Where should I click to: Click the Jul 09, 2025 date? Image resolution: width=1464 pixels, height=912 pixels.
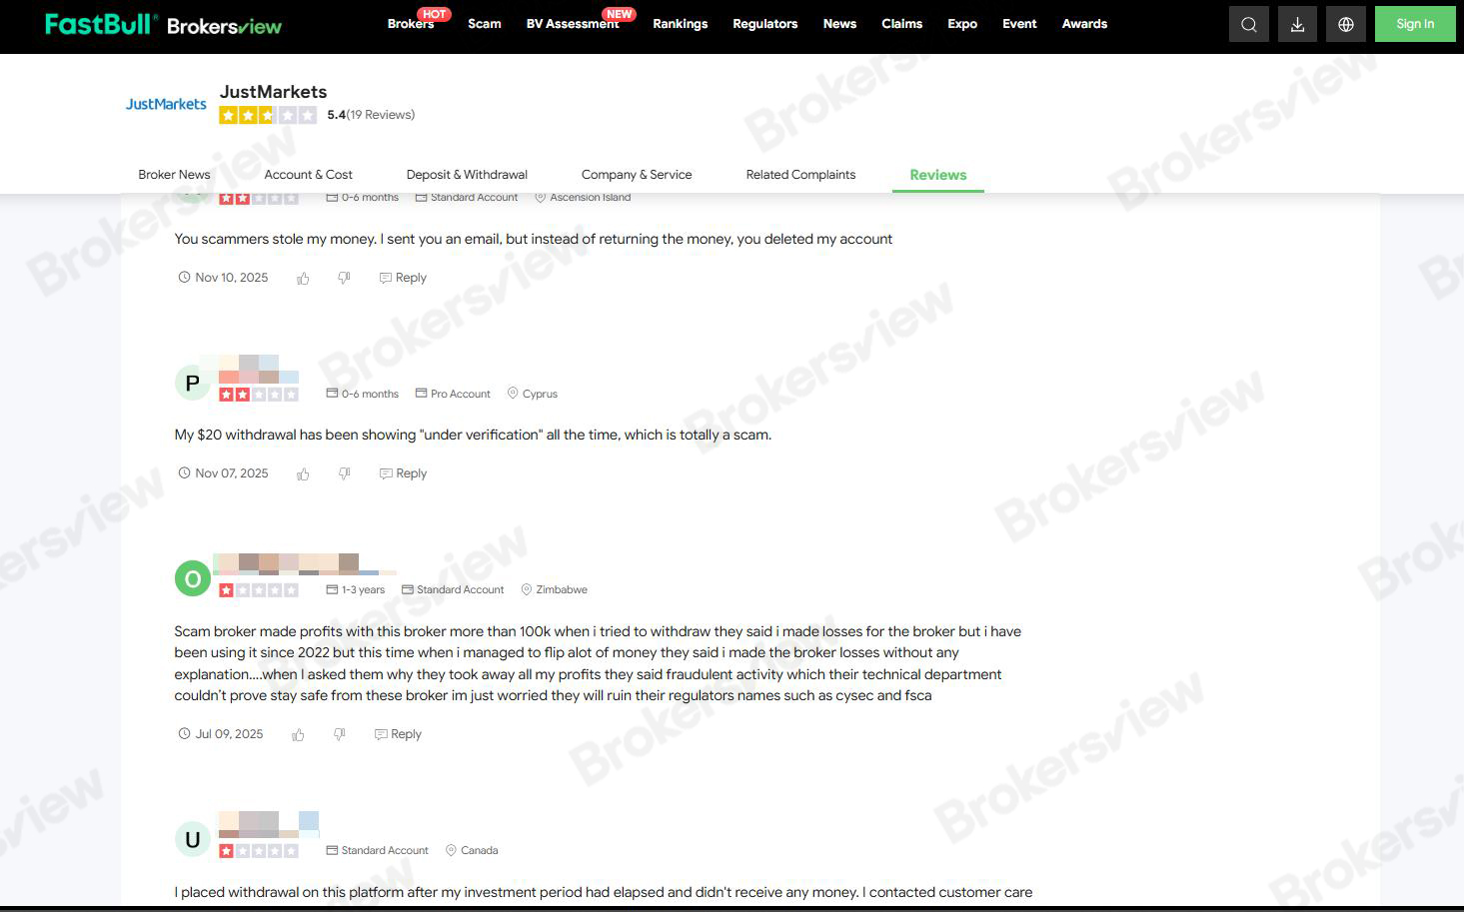click(229, 734)
